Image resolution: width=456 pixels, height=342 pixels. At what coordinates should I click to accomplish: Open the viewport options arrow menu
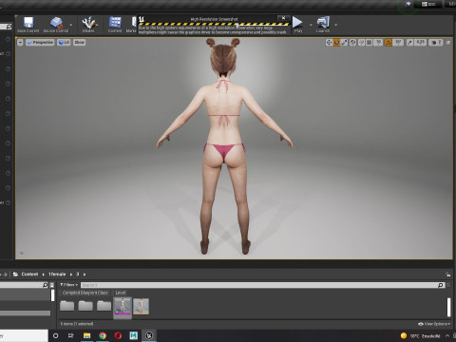(20, 43)
